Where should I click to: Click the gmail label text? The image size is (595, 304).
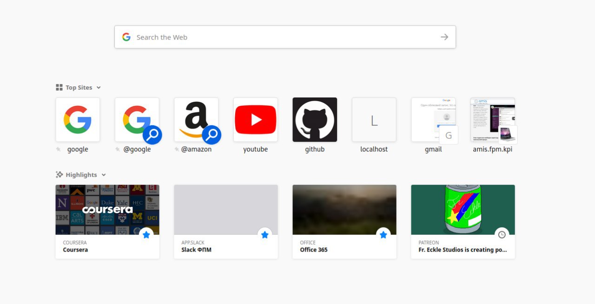[x=433, y=149]
